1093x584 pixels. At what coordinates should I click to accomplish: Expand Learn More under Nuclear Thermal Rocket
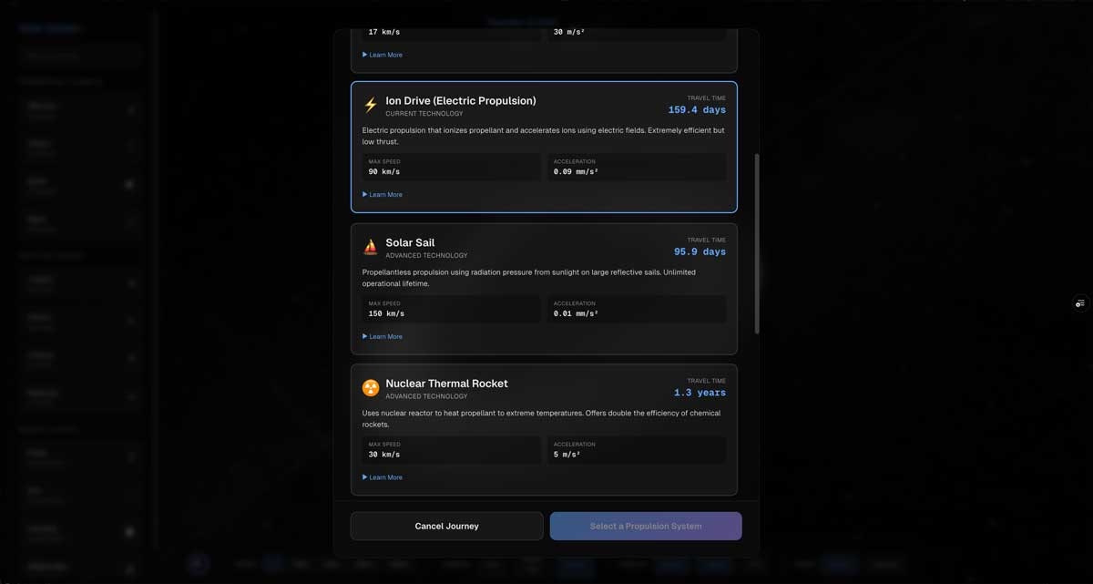coord(382,476)
